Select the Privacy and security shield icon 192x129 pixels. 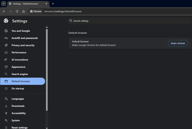point(6,45)
